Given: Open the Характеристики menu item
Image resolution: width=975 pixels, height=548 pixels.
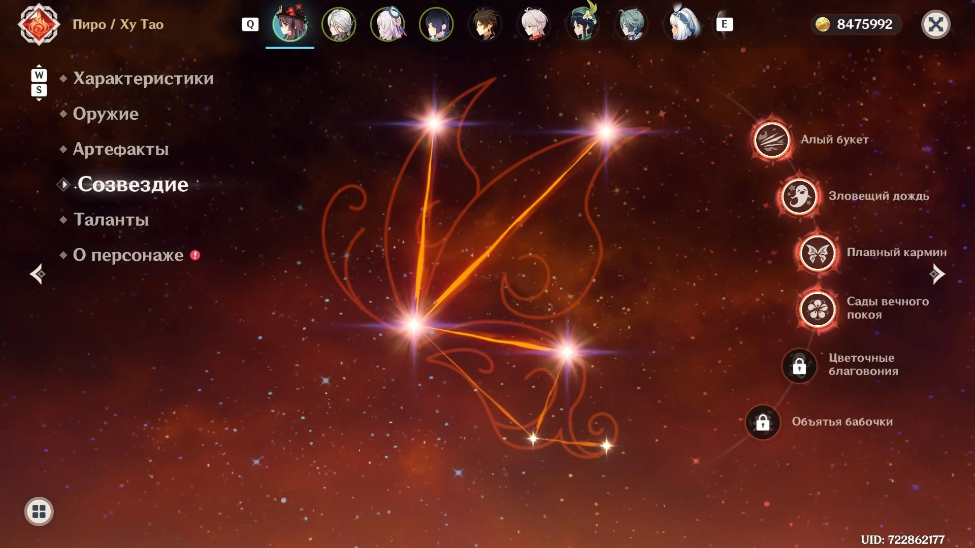Looking at the screenshot, I should coord(143,79).
